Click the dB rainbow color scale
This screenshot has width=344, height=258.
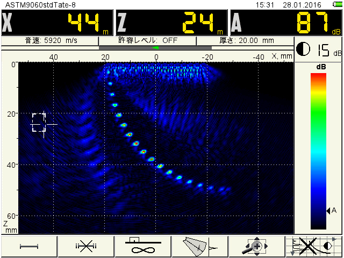pyautogui.click(x=318, y=151)
